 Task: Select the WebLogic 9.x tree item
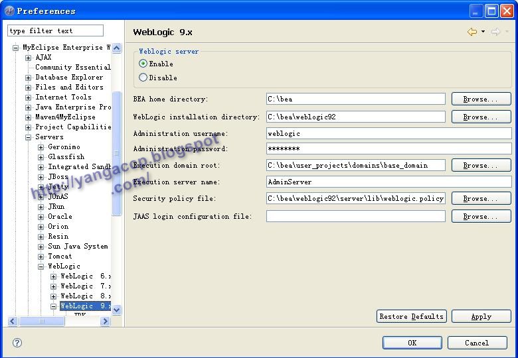pos(86,306)
